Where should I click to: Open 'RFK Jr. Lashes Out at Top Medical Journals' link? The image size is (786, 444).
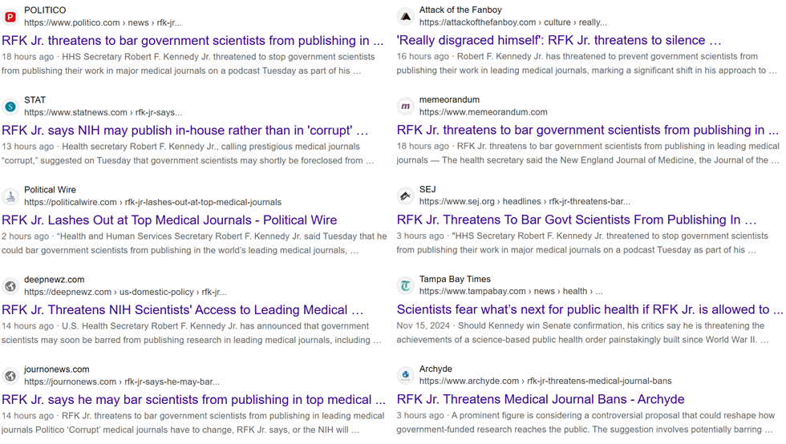(169, 220)
